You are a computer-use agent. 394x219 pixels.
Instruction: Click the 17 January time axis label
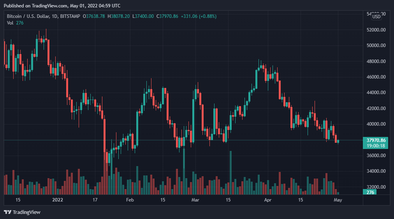[95, 200]
